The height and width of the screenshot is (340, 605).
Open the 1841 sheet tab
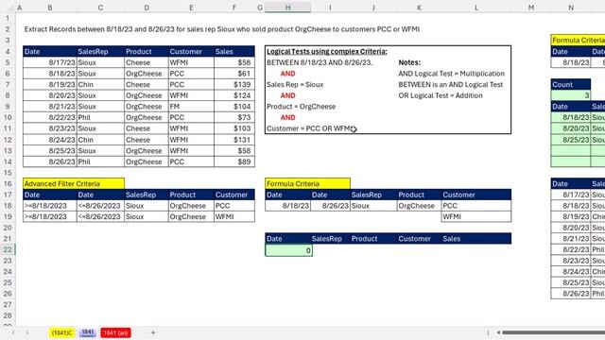click(88, 332)
